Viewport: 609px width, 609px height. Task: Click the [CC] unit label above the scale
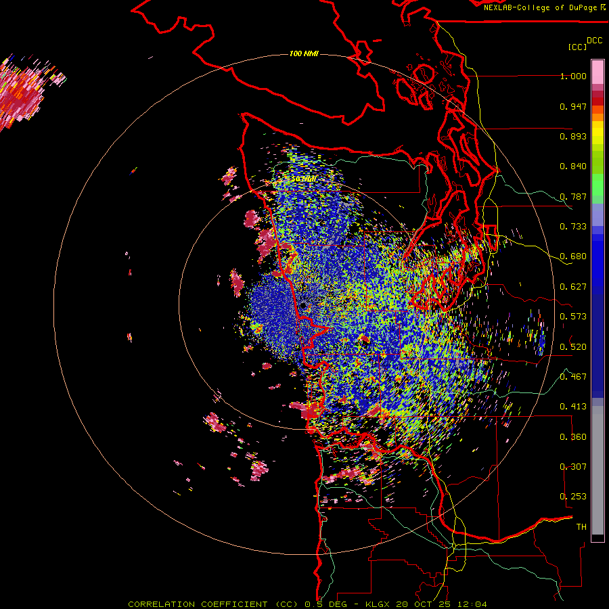tap(578, 47)
